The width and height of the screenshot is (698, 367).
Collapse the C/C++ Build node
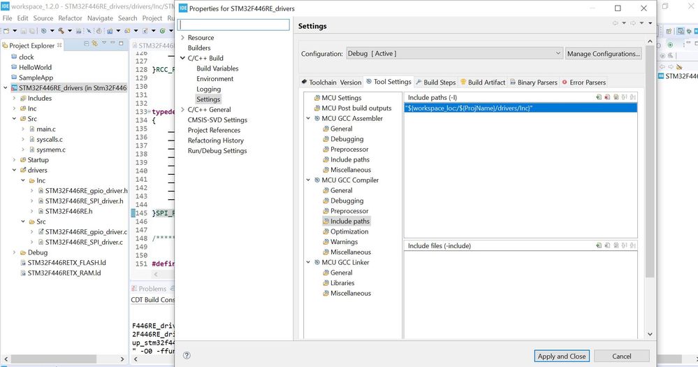[182, 58]
